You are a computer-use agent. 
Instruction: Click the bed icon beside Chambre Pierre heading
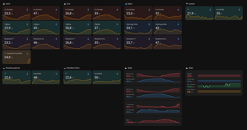(x=65, y=68)
